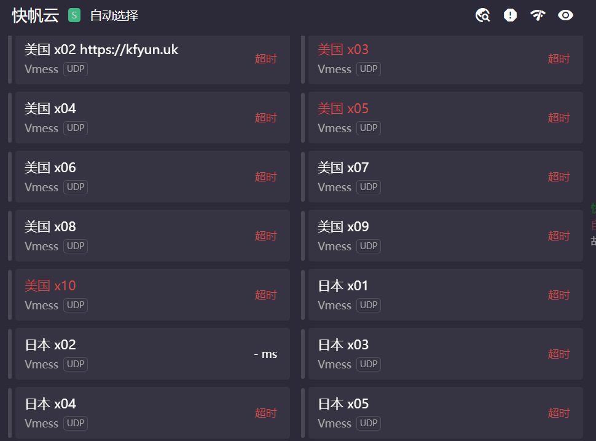Click the UDP badge on 日本 x01

(369, 305)
